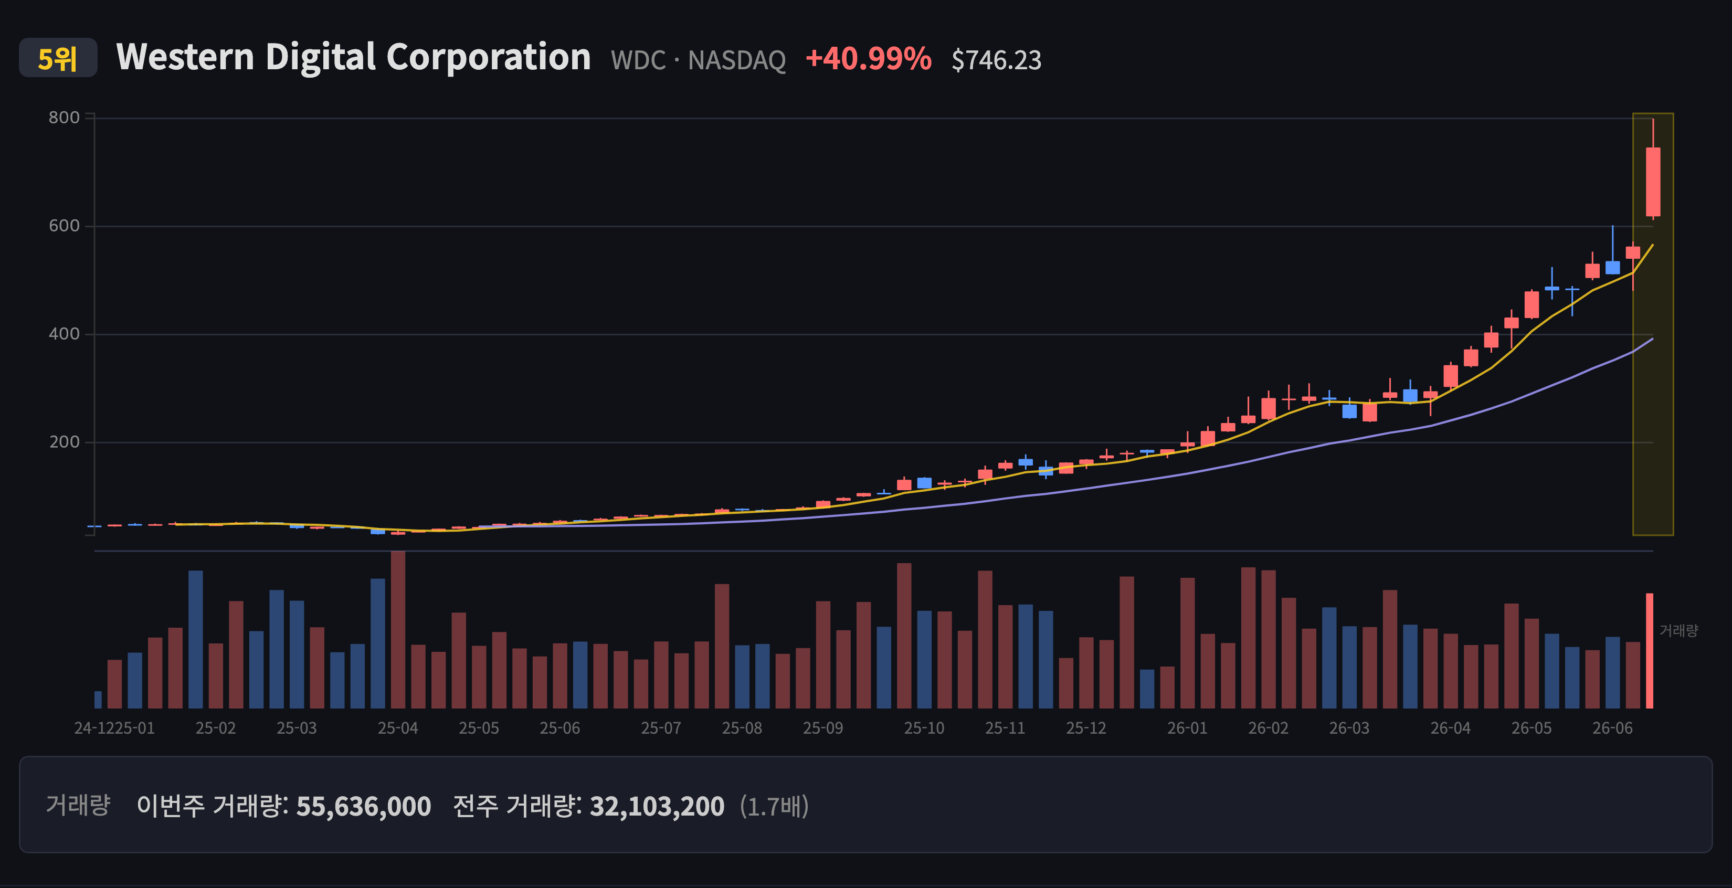Click the WDC · NASDAQ ticker label
Image resolution: width=1732 pixels, height=888 pixels.
click(x=698, y=60)
